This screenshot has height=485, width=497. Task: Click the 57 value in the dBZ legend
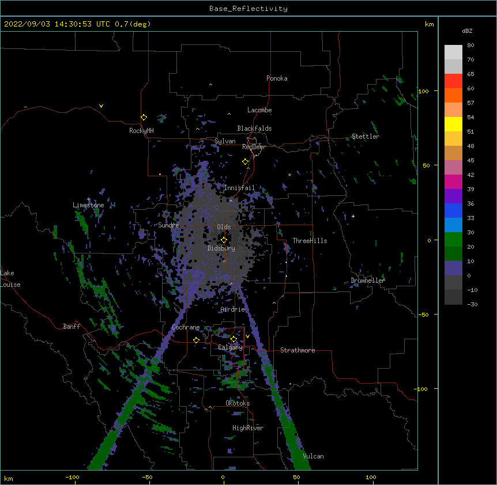(470, 103)
